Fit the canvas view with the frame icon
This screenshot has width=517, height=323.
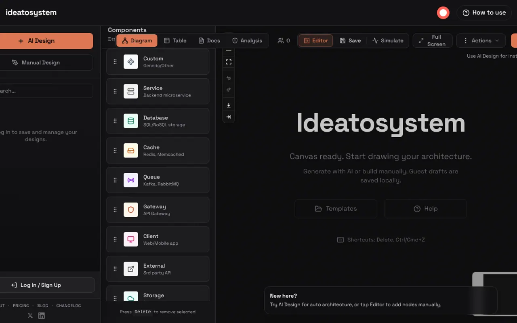pos(229,62)
